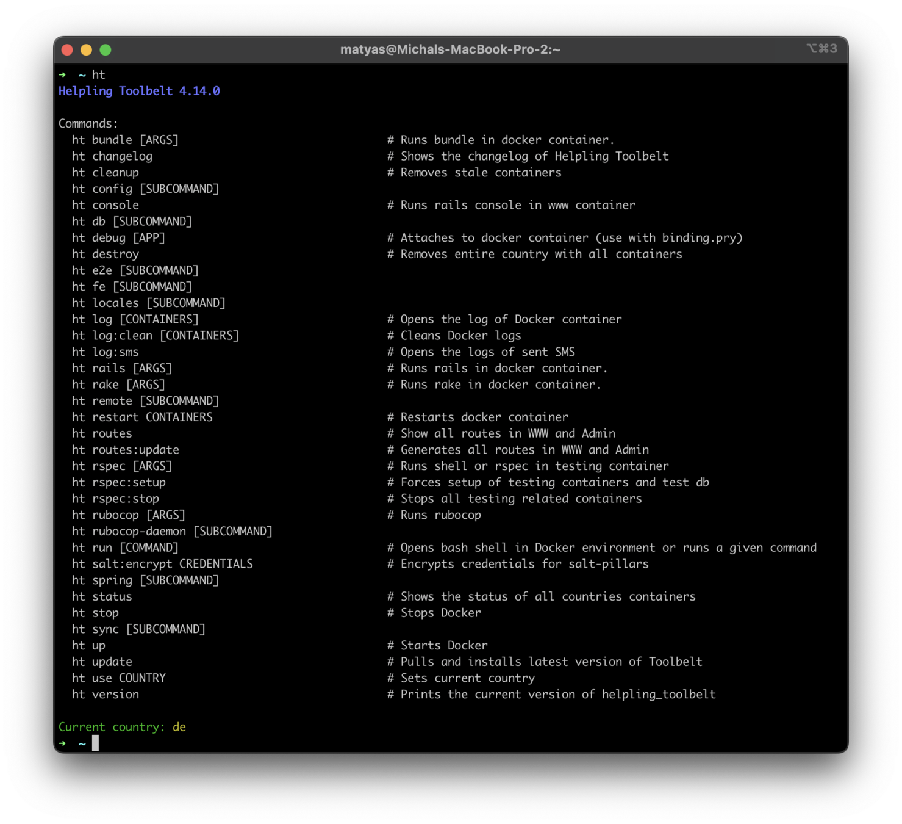Click the 'ht destroy' command

[x=106, y=254]
